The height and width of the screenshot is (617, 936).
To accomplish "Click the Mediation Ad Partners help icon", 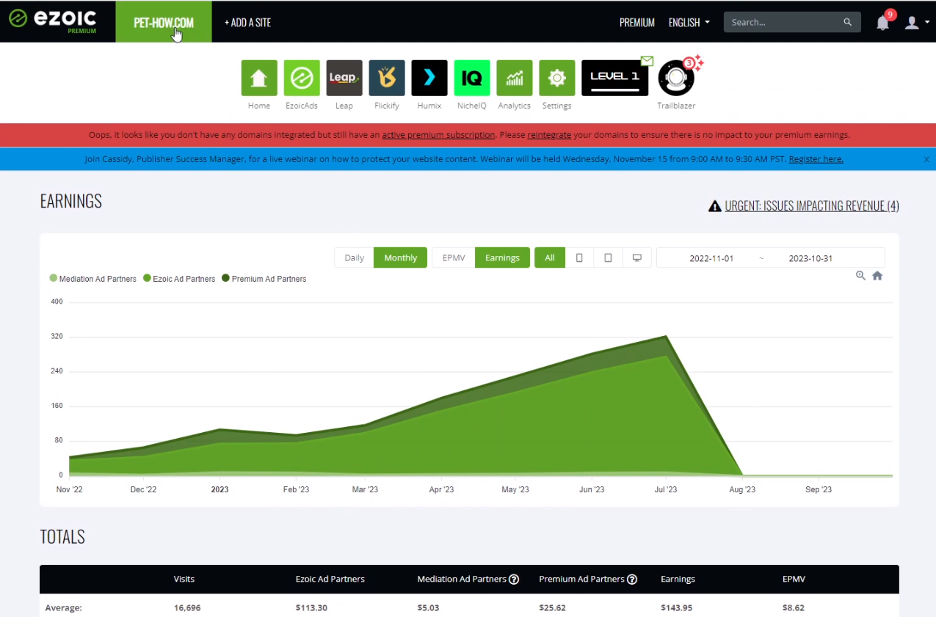I will tap(514, 580).
